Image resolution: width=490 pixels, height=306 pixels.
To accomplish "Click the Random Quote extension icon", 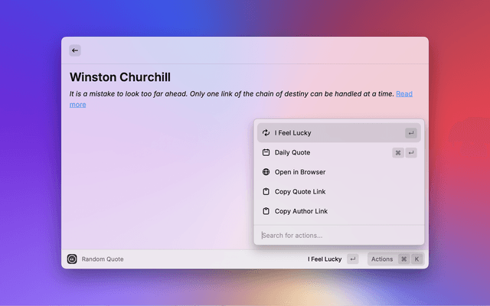I will pyautogui.click(x=72, y=259).
